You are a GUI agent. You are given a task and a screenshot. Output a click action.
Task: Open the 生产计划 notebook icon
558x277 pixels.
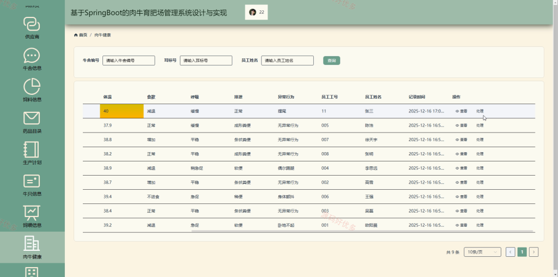pos(32,149)
